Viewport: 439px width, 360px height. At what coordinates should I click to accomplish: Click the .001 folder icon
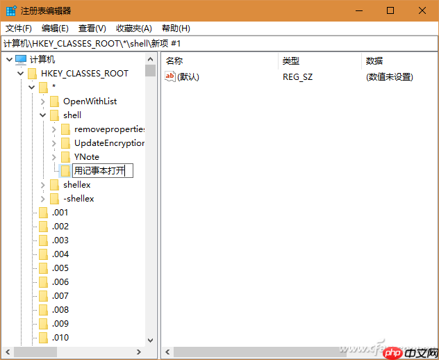[x=43, y=213]
